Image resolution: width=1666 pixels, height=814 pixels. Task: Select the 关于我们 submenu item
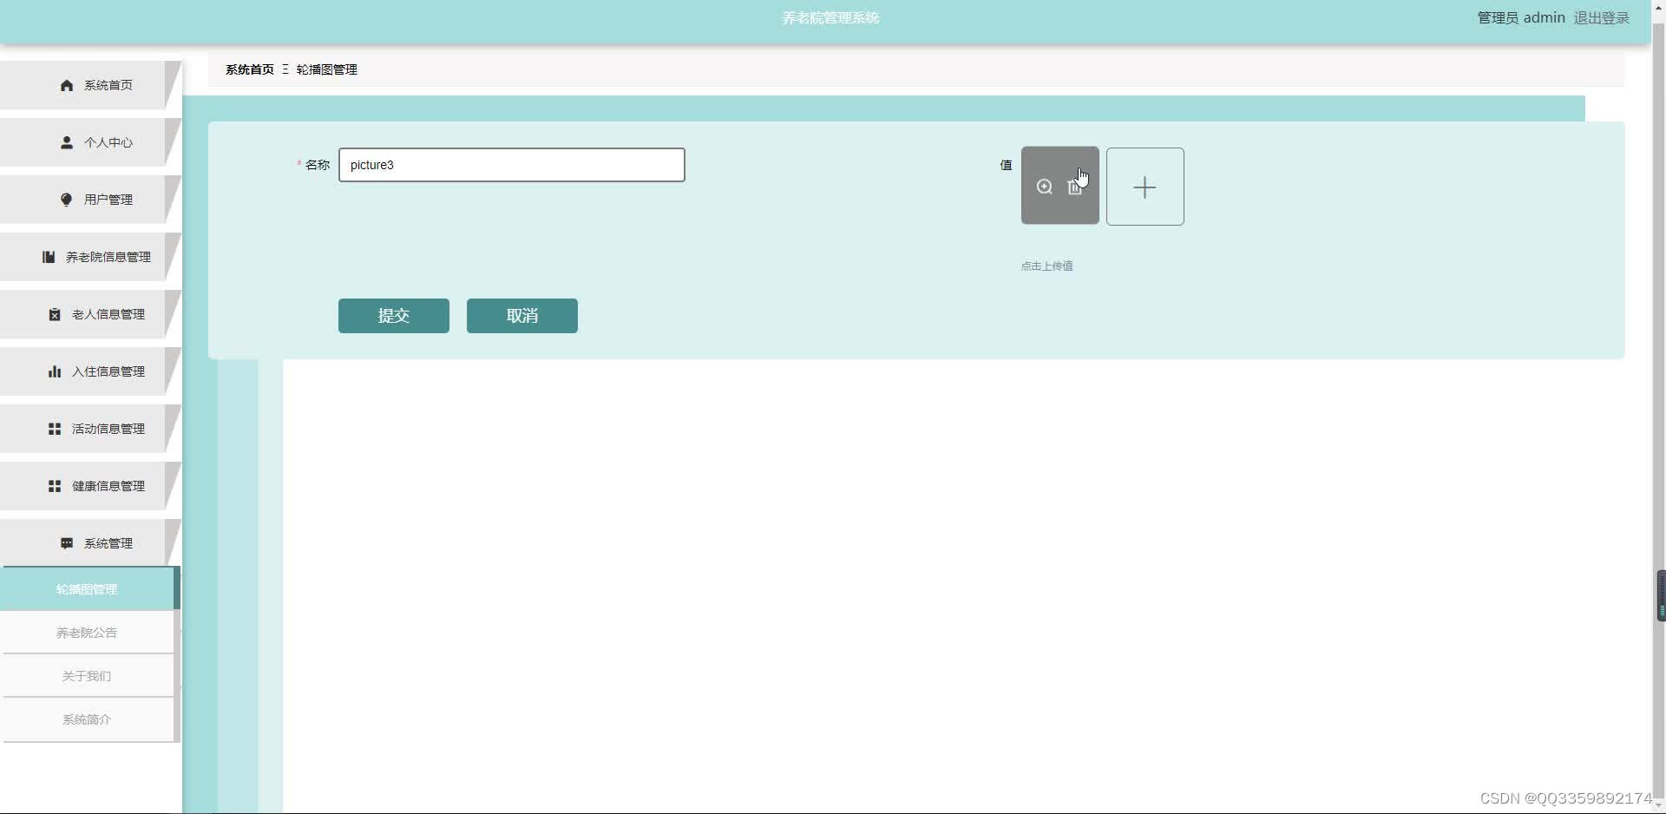[x=89, y=676]
